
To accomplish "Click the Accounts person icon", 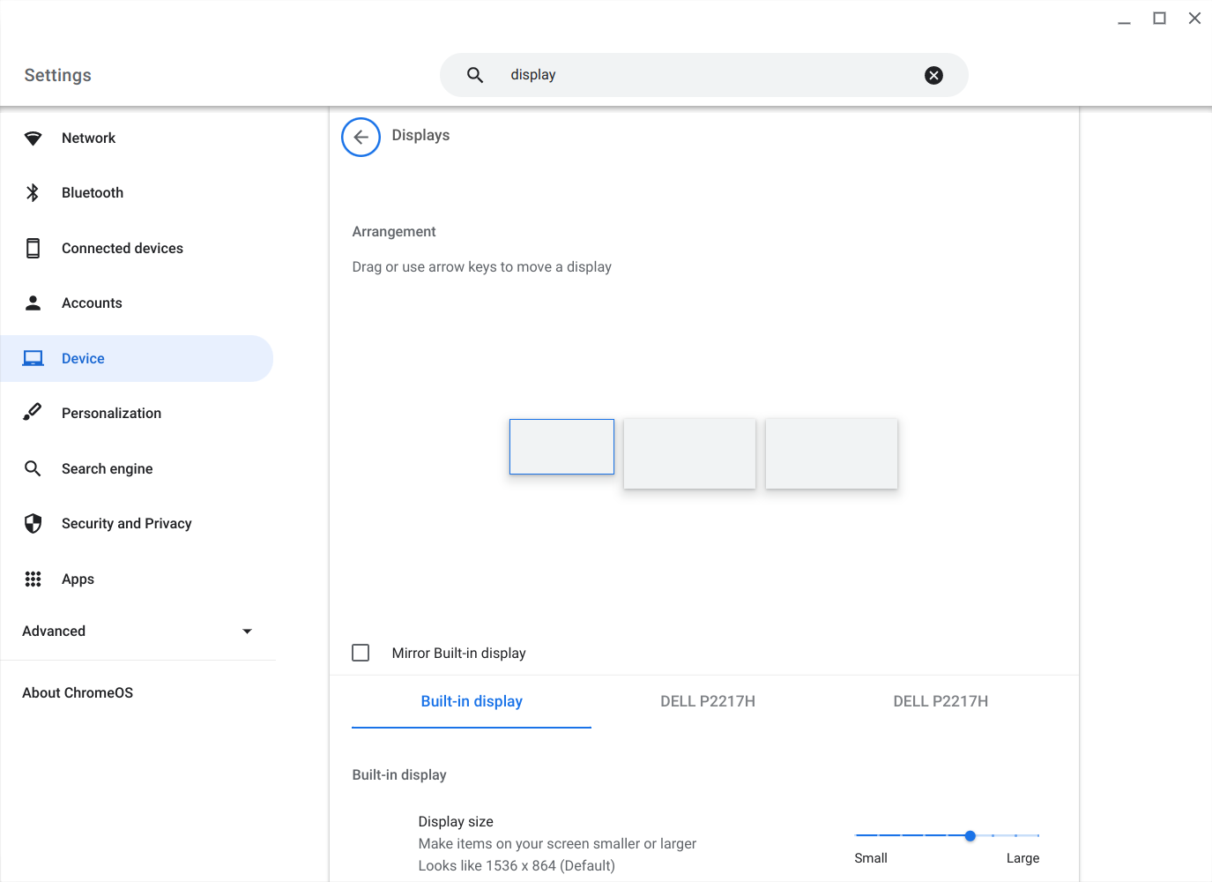I will pos(33,303).
